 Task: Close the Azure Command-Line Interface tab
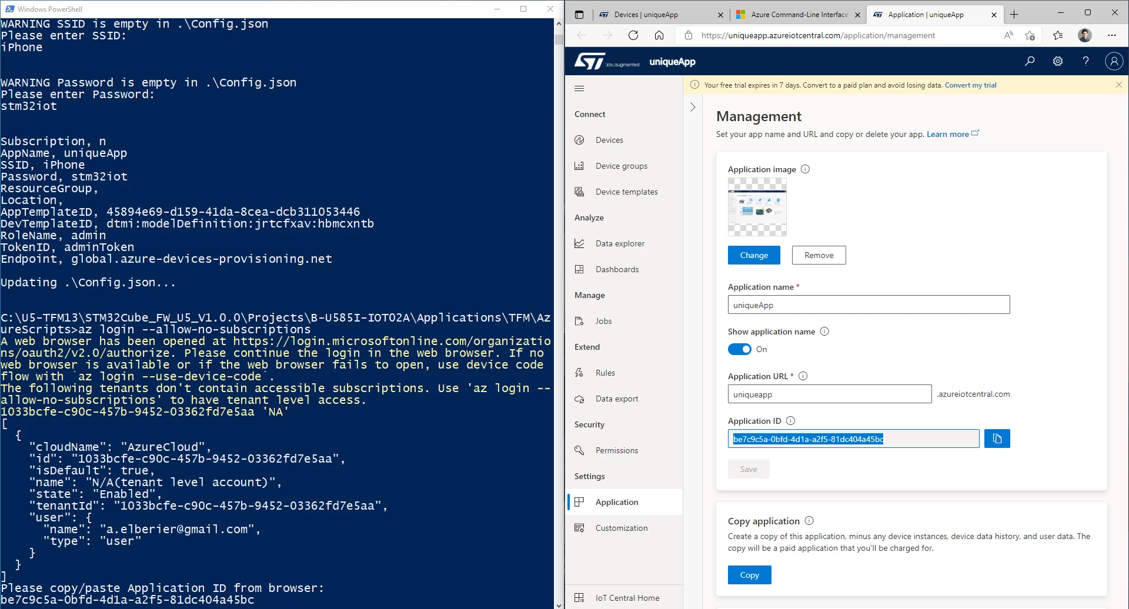(x=857, y=15)
